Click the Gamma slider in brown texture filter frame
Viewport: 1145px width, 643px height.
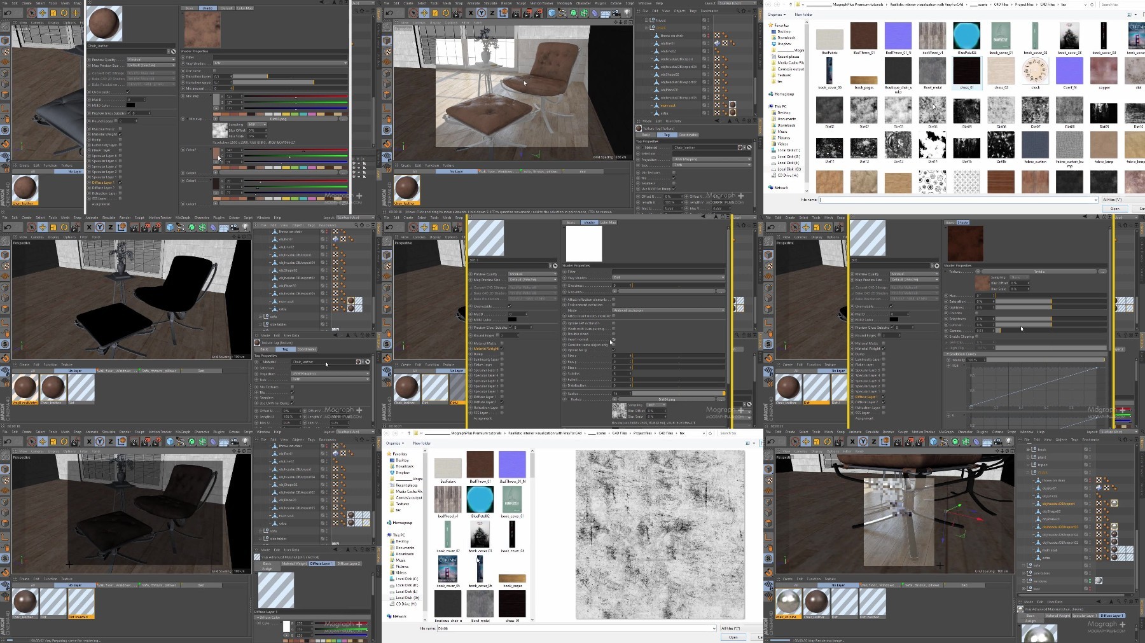click(x=1051, y=331)
